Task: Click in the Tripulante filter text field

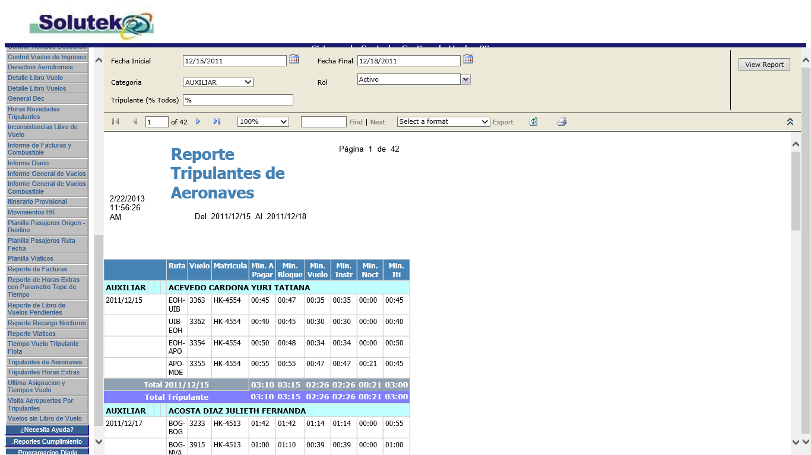Action: click(x=237, y=100)
